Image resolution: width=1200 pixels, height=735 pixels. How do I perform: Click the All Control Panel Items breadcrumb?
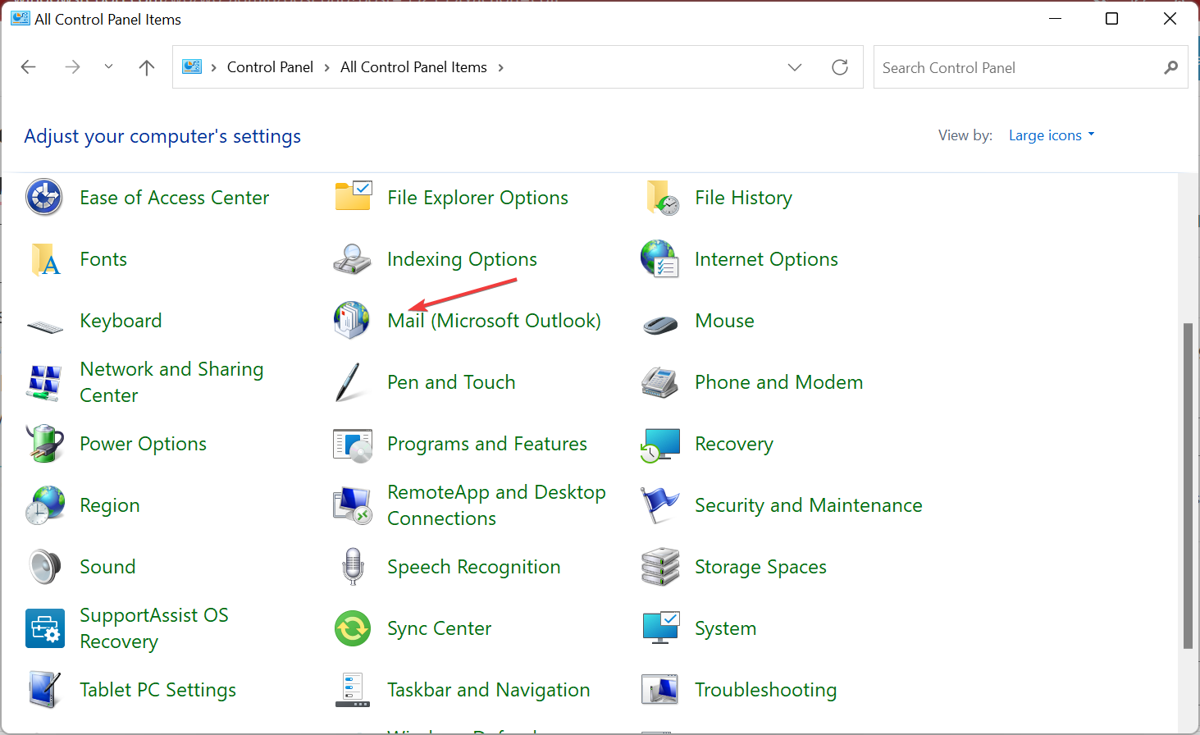(413, 67)
